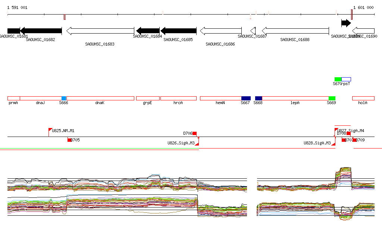Select the SAOUHSC_01690 white gene arrow
Screen dimensions: 382x228
point(363,31)
